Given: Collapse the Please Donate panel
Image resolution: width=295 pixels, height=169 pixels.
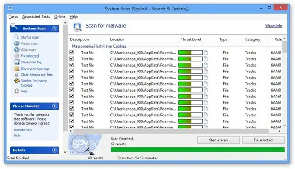Looking at the screenshot, I should click(x=54, y=106).
